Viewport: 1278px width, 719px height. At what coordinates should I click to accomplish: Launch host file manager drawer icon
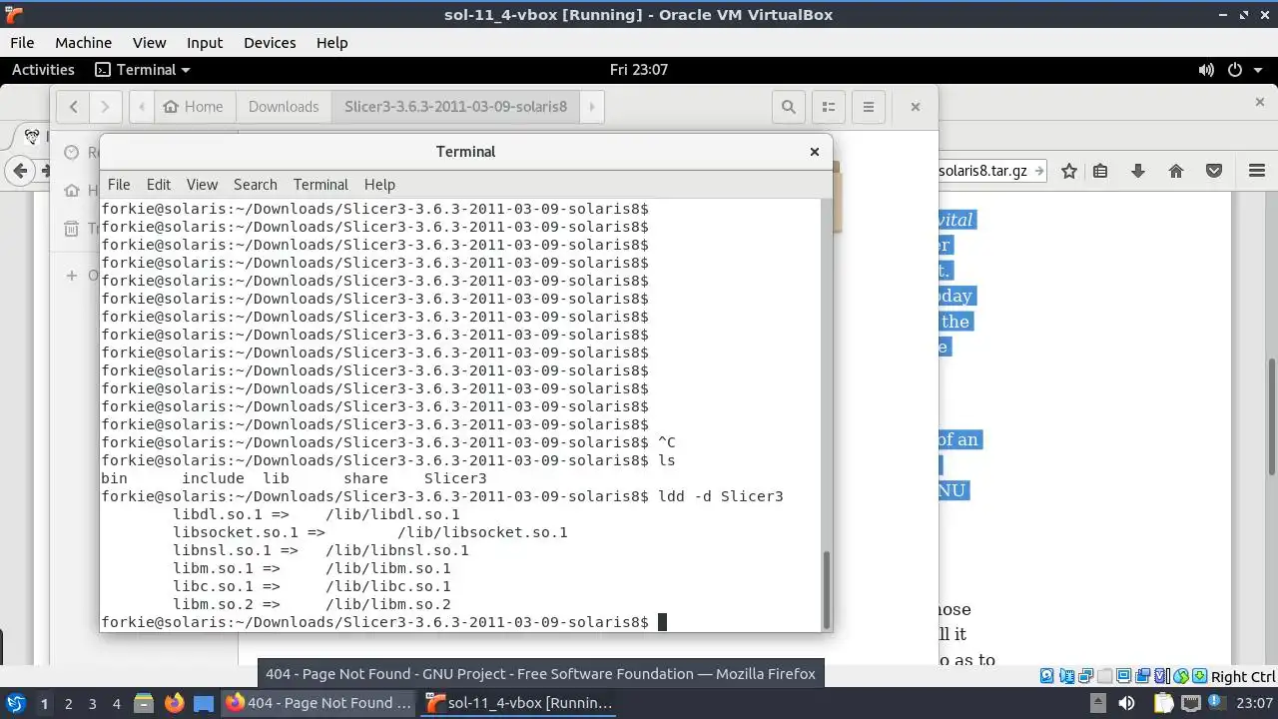[x=143, y=703]
